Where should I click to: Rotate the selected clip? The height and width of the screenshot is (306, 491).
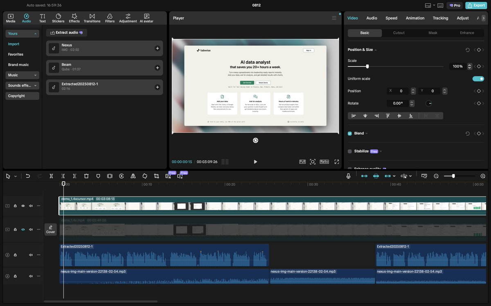[x=145, y=176]
